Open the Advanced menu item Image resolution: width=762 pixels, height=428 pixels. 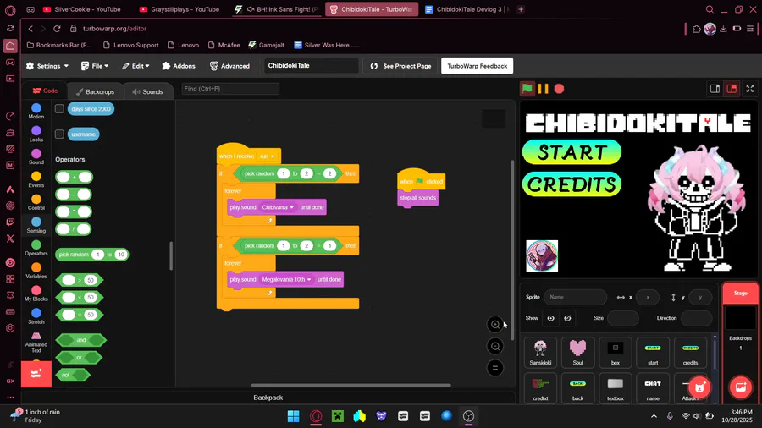229,66
